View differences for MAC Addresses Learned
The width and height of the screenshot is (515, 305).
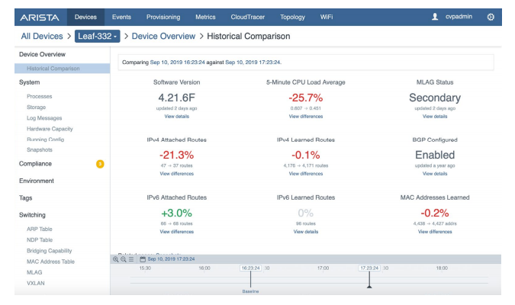435,232
